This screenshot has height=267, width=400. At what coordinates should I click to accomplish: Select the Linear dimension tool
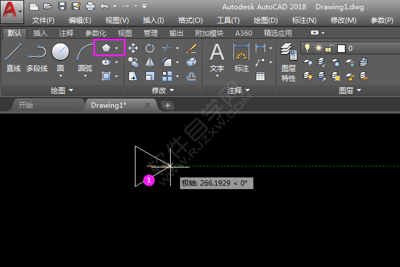260,47
